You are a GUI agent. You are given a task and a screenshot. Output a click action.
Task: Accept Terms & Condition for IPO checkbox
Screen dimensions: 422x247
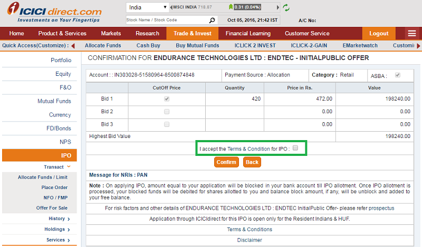pos(295,148)
